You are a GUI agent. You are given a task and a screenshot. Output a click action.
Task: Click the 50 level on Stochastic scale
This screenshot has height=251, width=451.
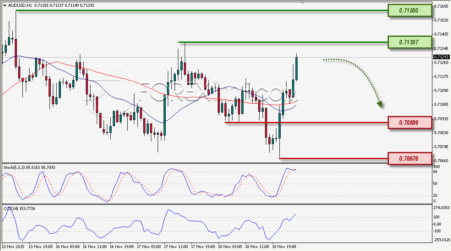coord(435,184)
